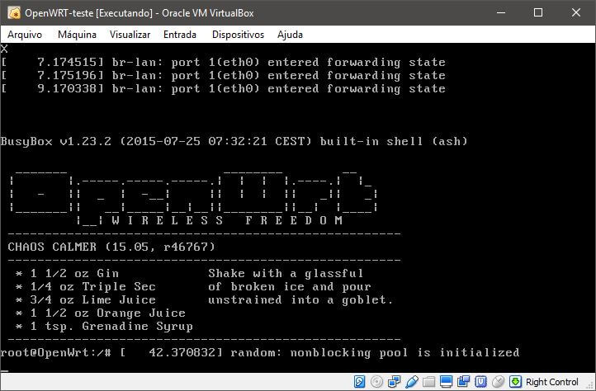
Task: Click the '1/4 oz Triple Sec' line
Action: coord(86,286)
